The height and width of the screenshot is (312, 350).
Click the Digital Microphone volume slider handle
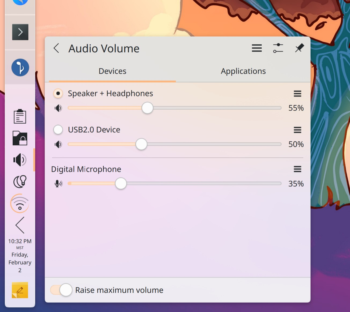point(121,184)
